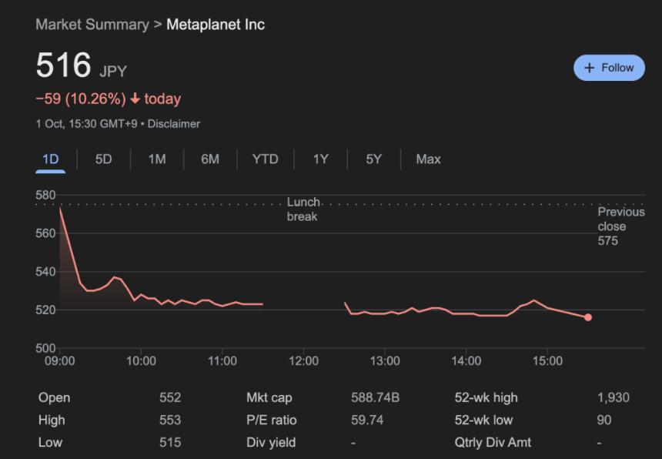Select the YTD time range

tap(265, 159)
